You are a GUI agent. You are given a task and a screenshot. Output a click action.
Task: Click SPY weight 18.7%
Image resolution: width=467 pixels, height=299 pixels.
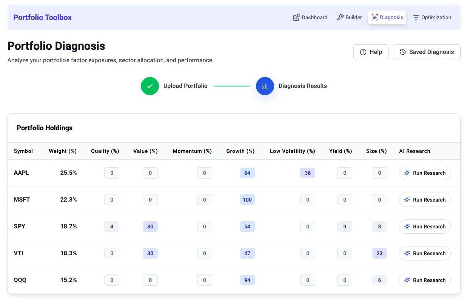[x=68, y=227]
